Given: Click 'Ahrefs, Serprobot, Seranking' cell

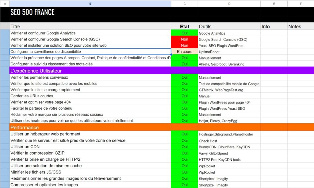Looking at the screenshot, I should tap(229, 64).
